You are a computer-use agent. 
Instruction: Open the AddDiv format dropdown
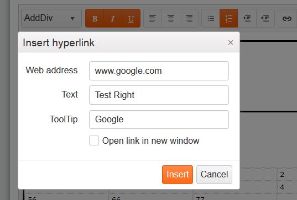pyautogui.click(x=51, y=18)
